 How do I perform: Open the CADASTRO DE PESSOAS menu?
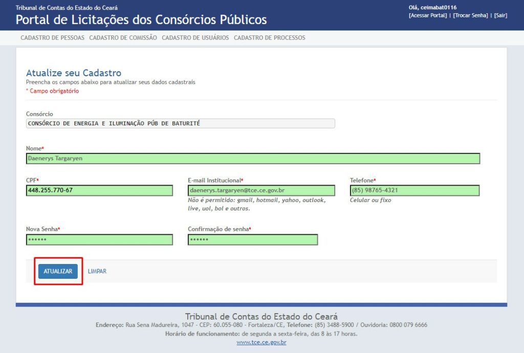52,38
